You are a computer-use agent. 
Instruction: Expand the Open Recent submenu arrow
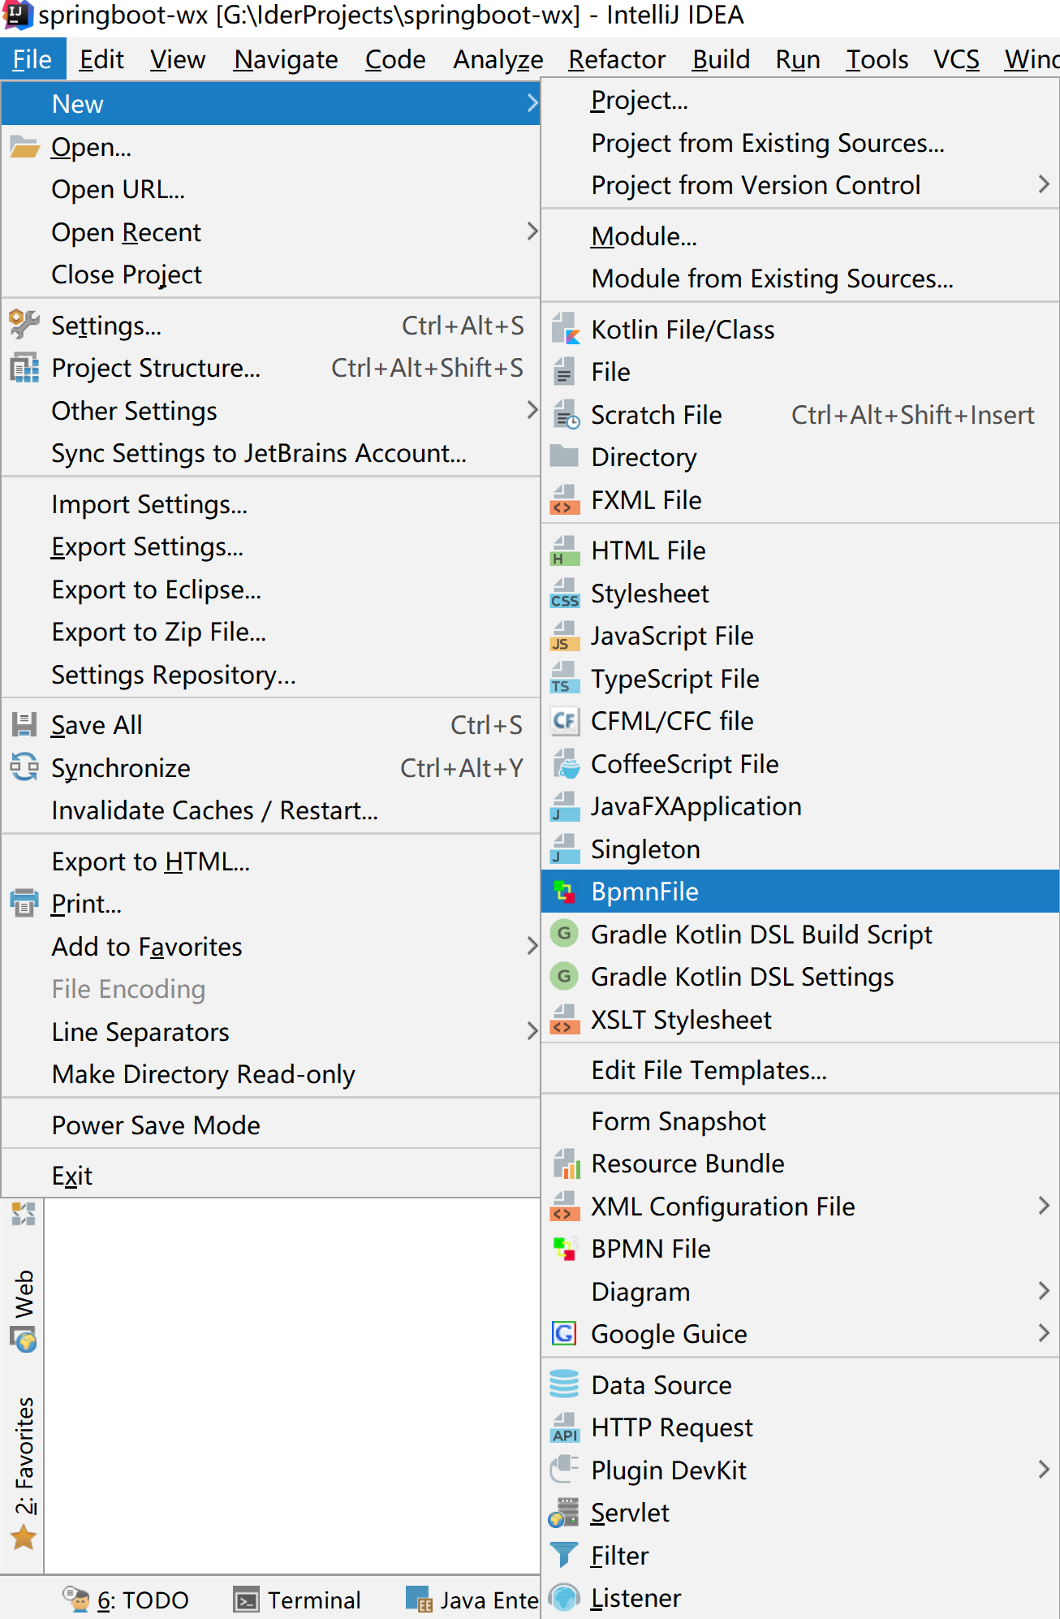coord(532,232)
